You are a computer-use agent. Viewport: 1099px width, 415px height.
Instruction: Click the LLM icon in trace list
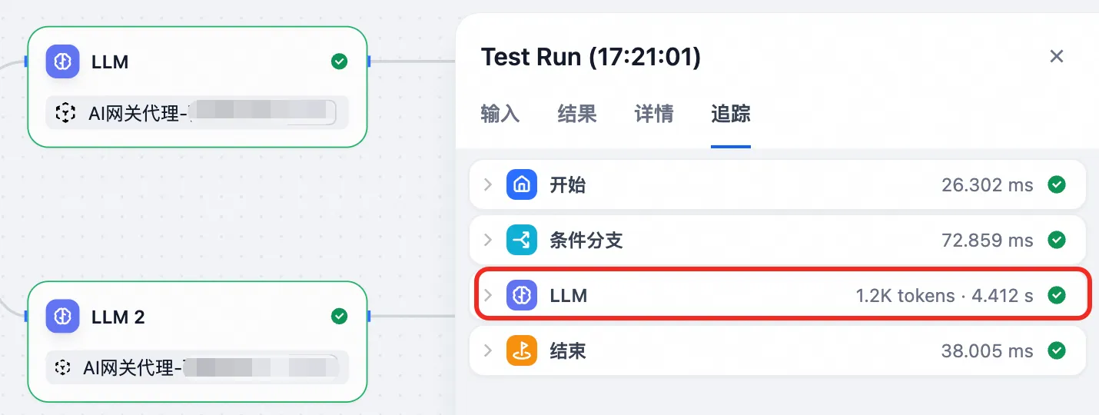[522, 296]
